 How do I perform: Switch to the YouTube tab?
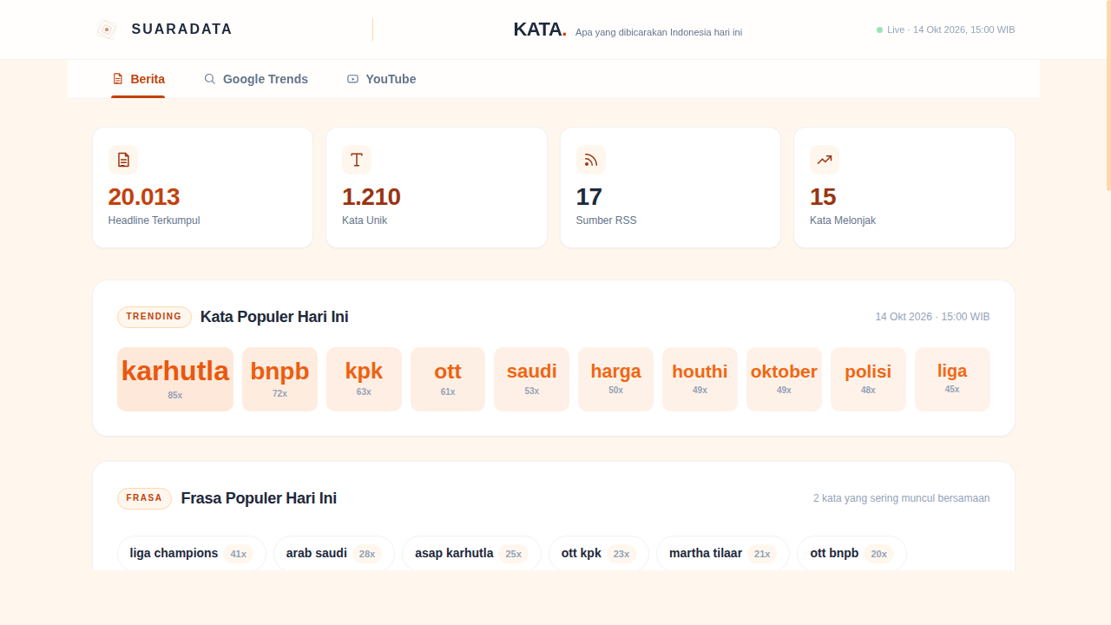[x=382, y=79]
